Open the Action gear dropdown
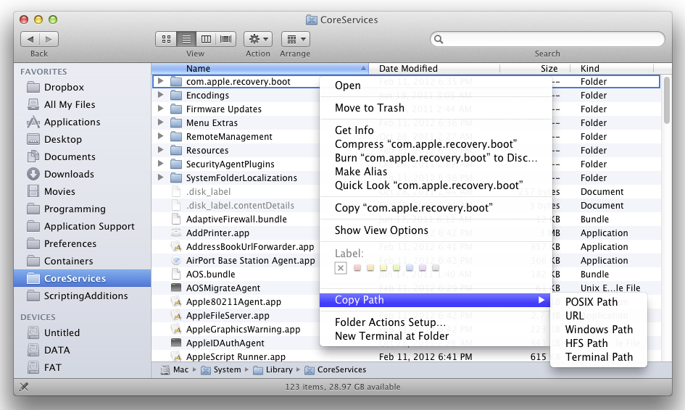 [258, 39]
